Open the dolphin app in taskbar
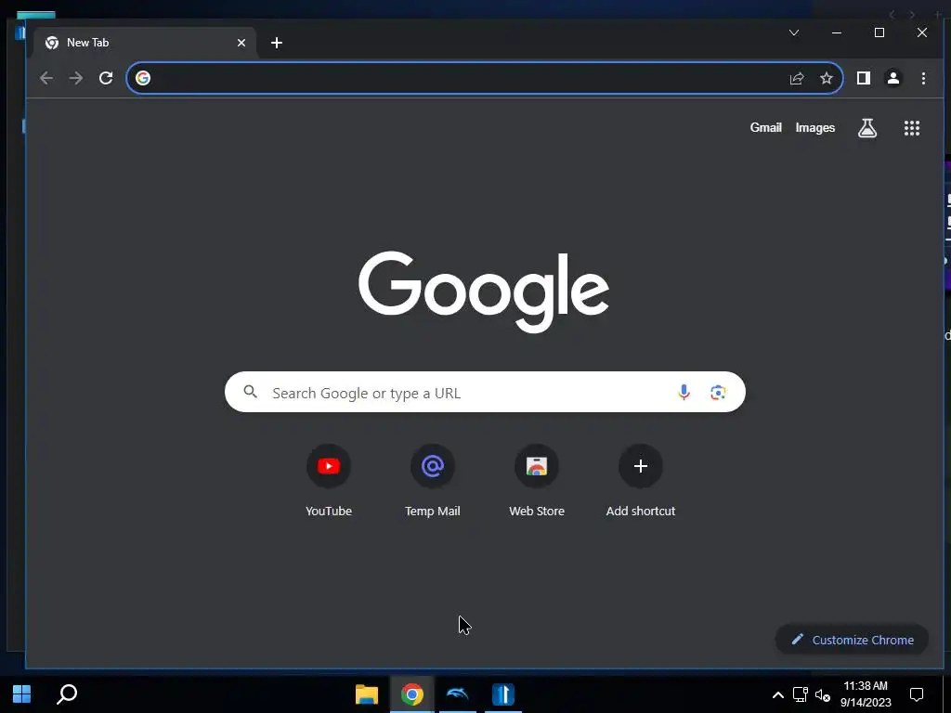 coord(457,694)
